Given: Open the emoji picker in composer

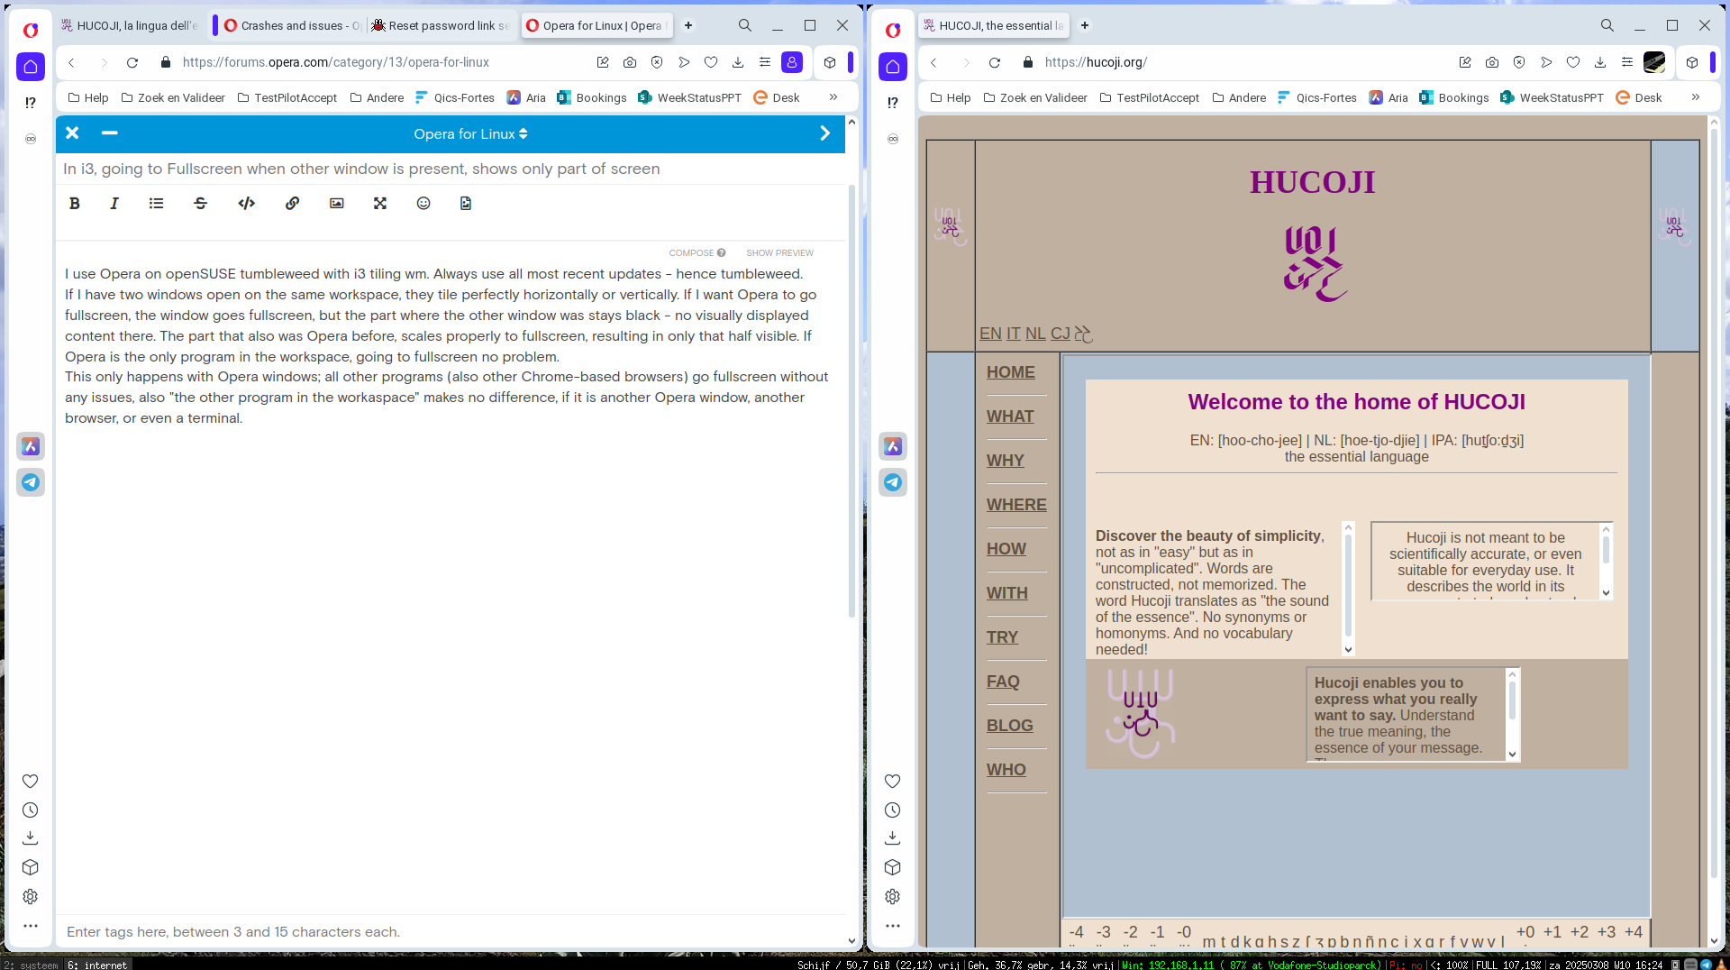Looking at the screenshot, I should click(x=423, y=204).
